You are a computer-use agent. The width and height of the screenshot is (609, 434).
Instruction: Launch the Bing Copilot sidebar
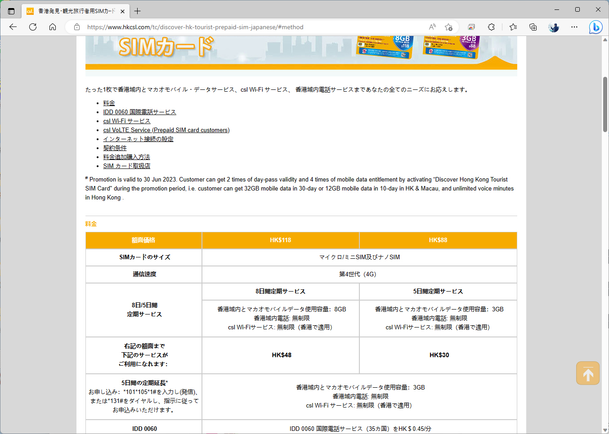coord(596,27)
